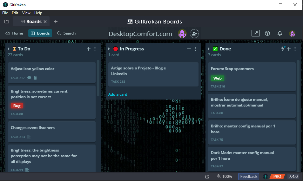
Task: Go to Home
Action: coord(14,33)
